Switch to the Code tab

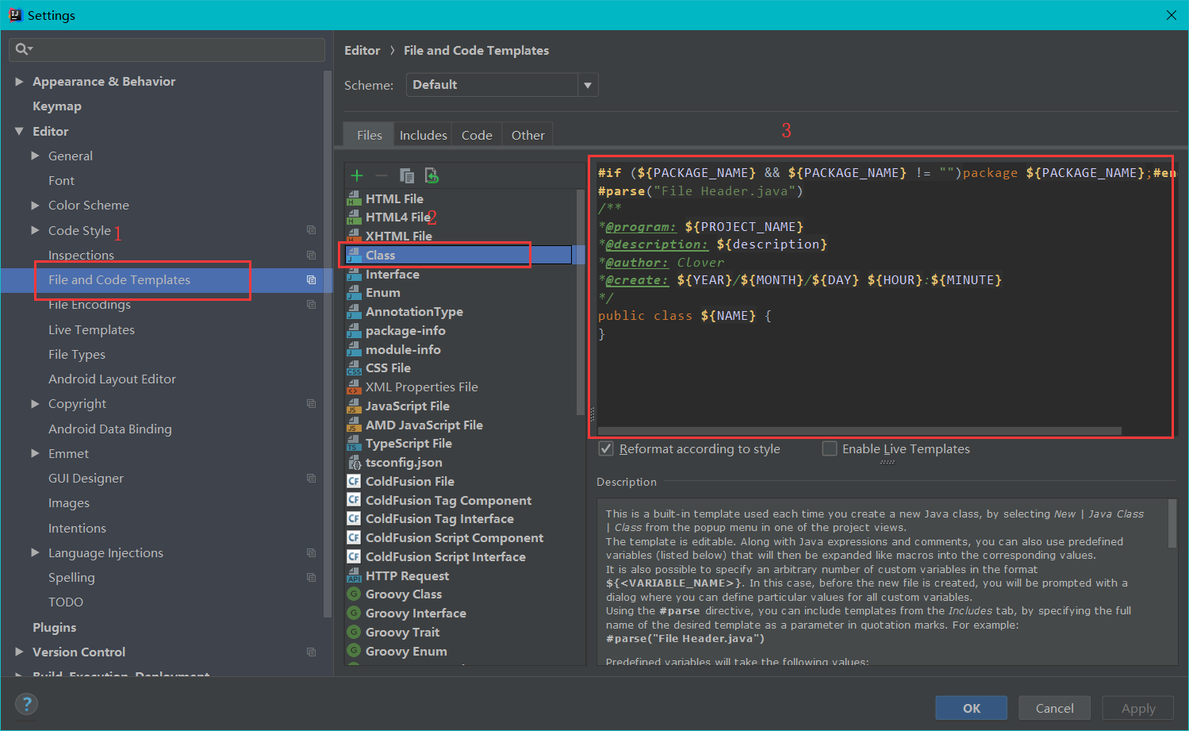[x=477, y=135]
